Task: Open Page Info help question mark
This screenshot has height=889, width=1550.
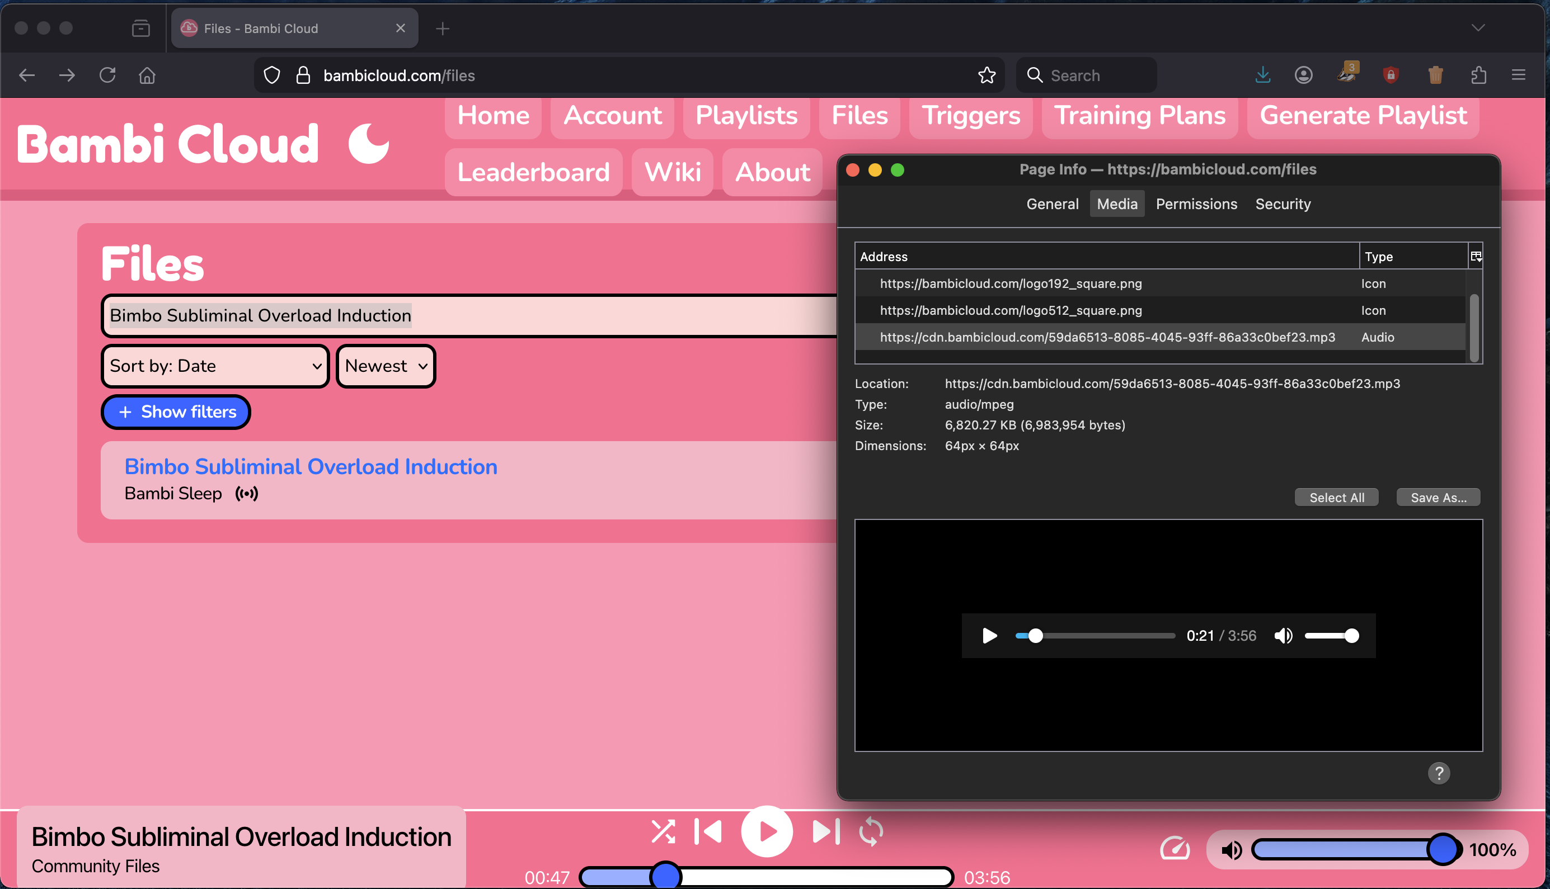Action: (x=1439, y=773)
